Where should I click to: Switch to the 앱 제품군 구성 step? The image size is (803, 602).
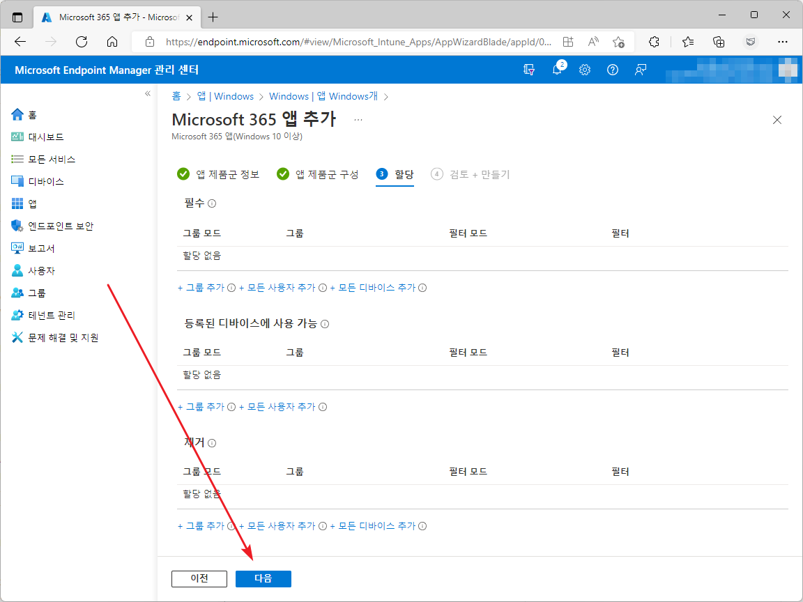click(x=318, y=175)
